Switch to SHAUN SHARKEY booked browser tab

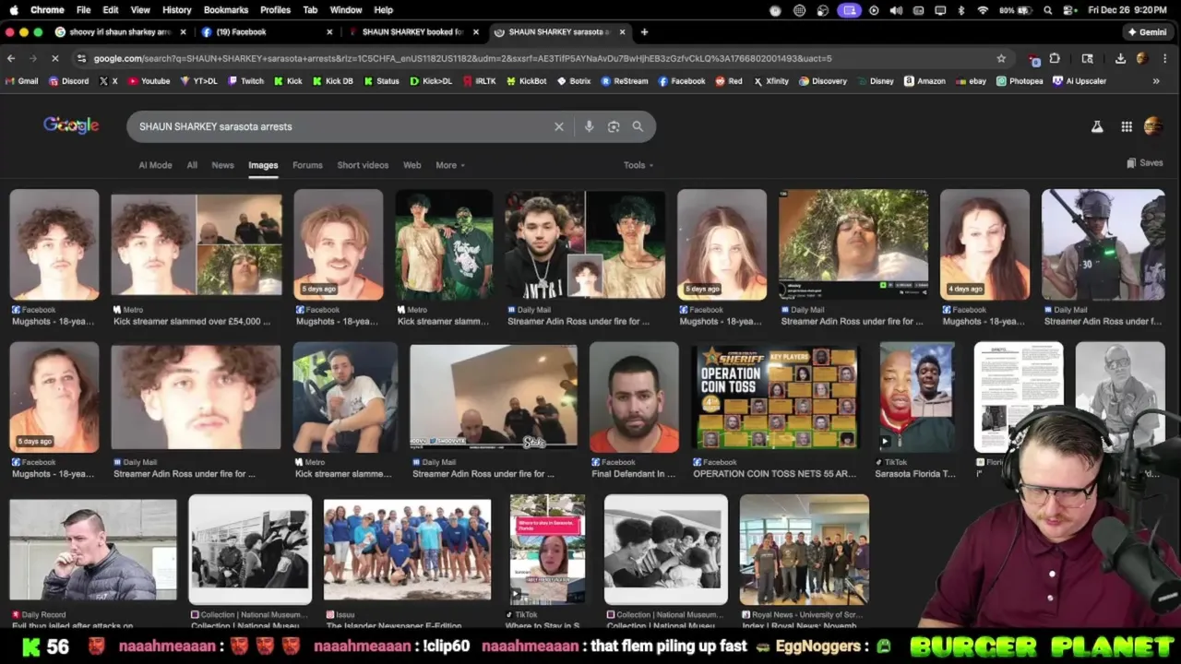(412, 31)
